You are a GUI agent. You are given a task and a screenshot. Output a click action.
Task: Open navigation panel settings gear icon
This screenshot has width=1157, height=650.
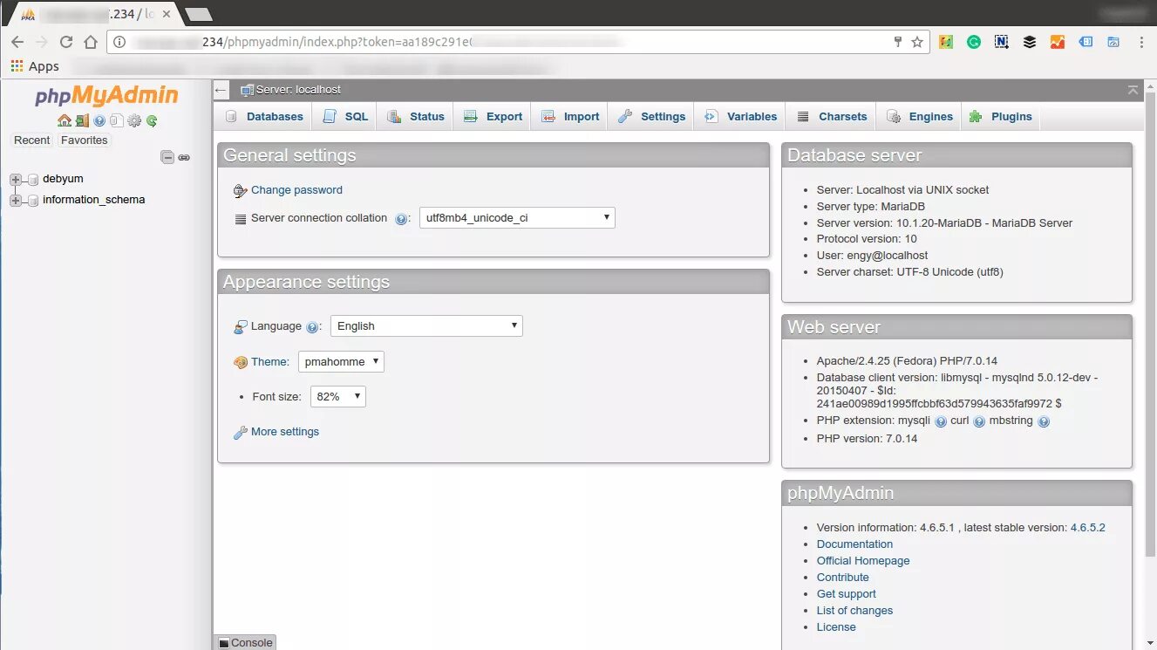[134, 121]
